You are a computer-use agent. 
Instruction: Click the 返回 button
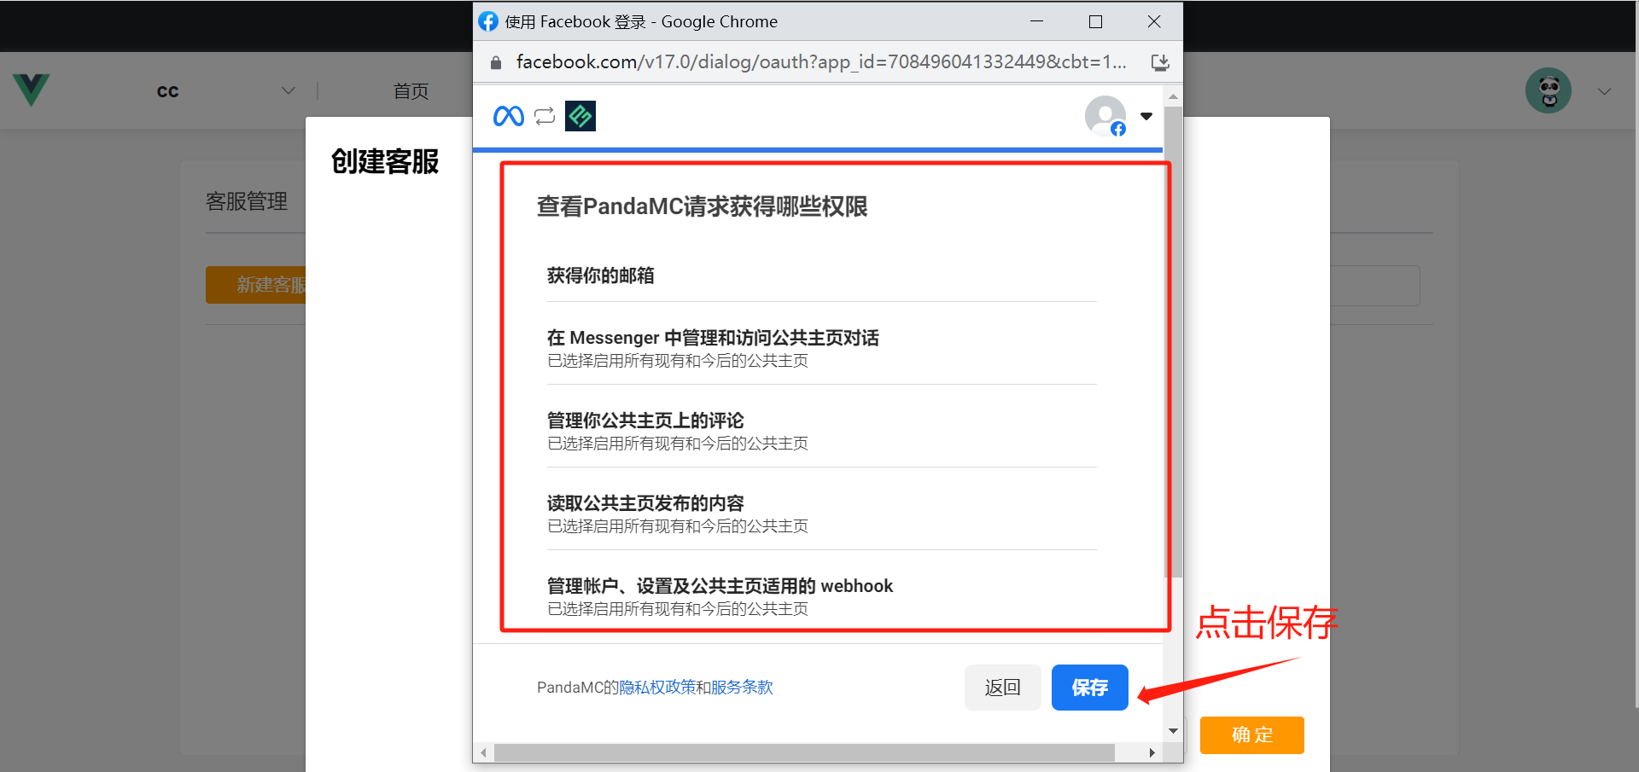pyautogui.click(x=1002, y=688)
